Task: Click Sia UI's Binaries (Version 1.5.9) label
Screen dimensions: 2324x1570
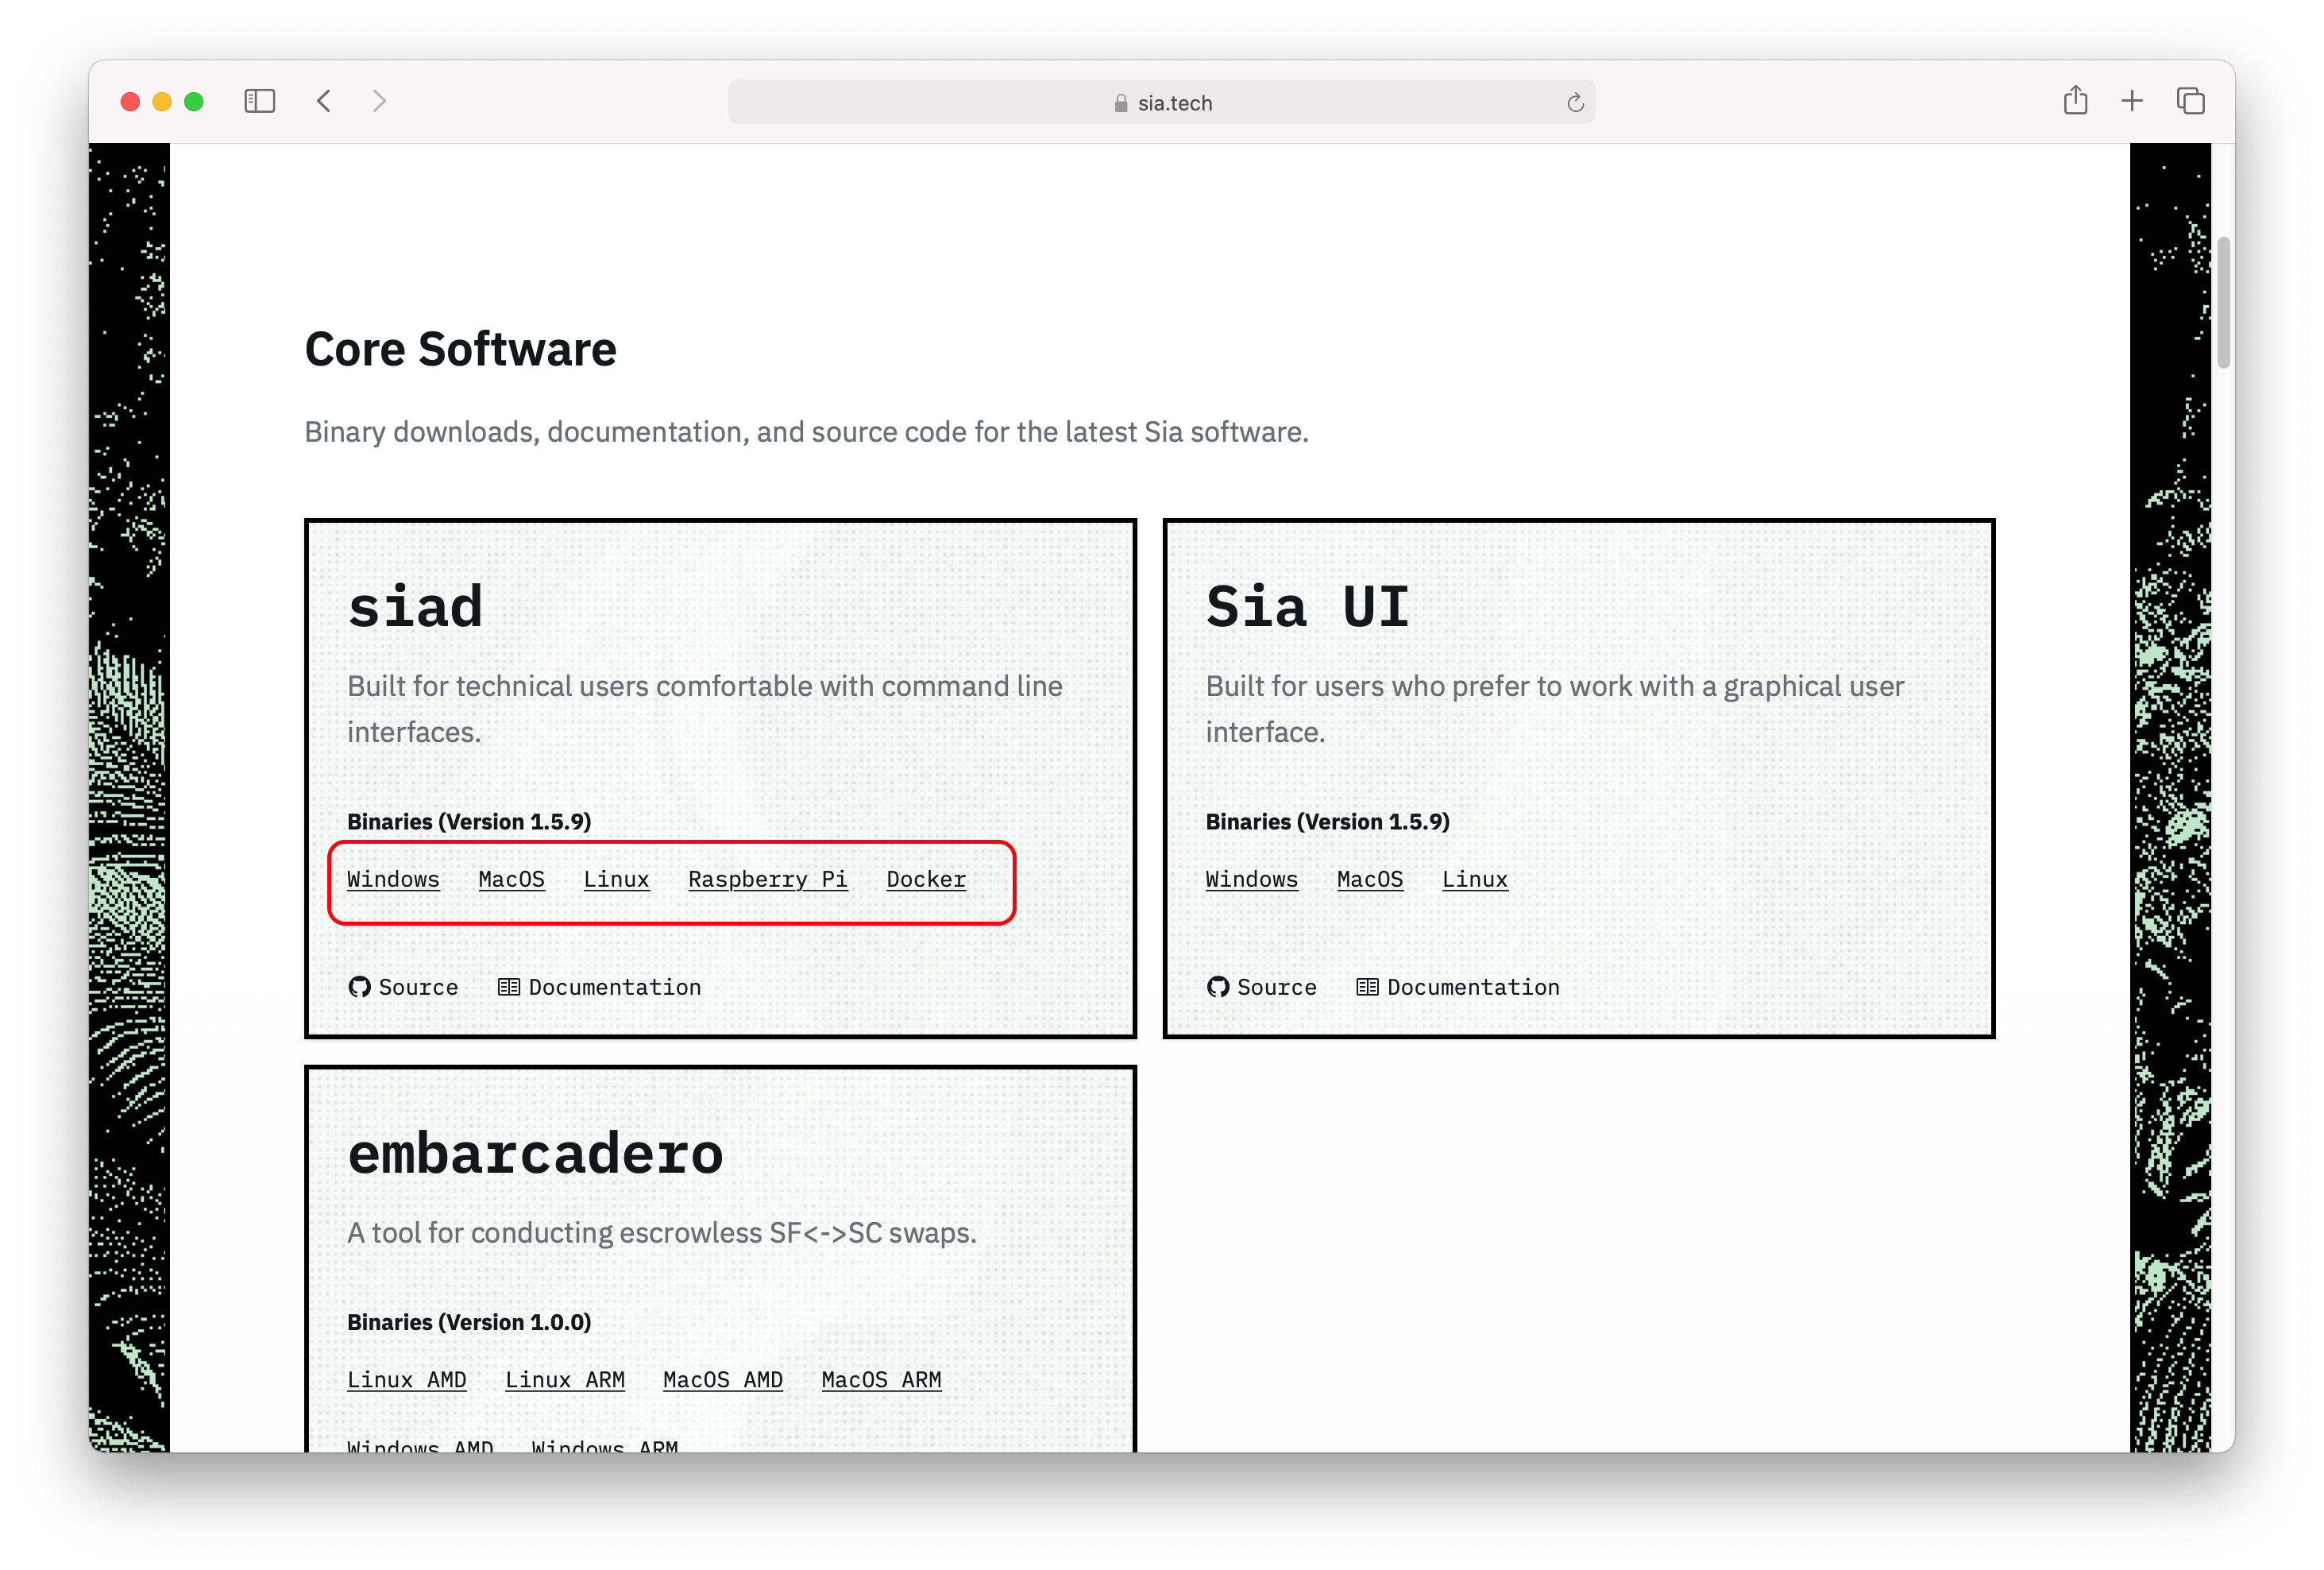Action: [x=1327, y=822]
